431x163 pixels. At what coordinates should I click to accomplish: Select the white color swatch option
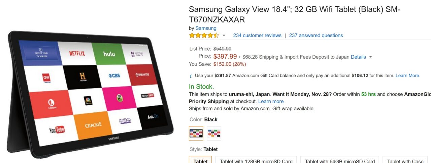pyautogui.click(x=214, y=133)
